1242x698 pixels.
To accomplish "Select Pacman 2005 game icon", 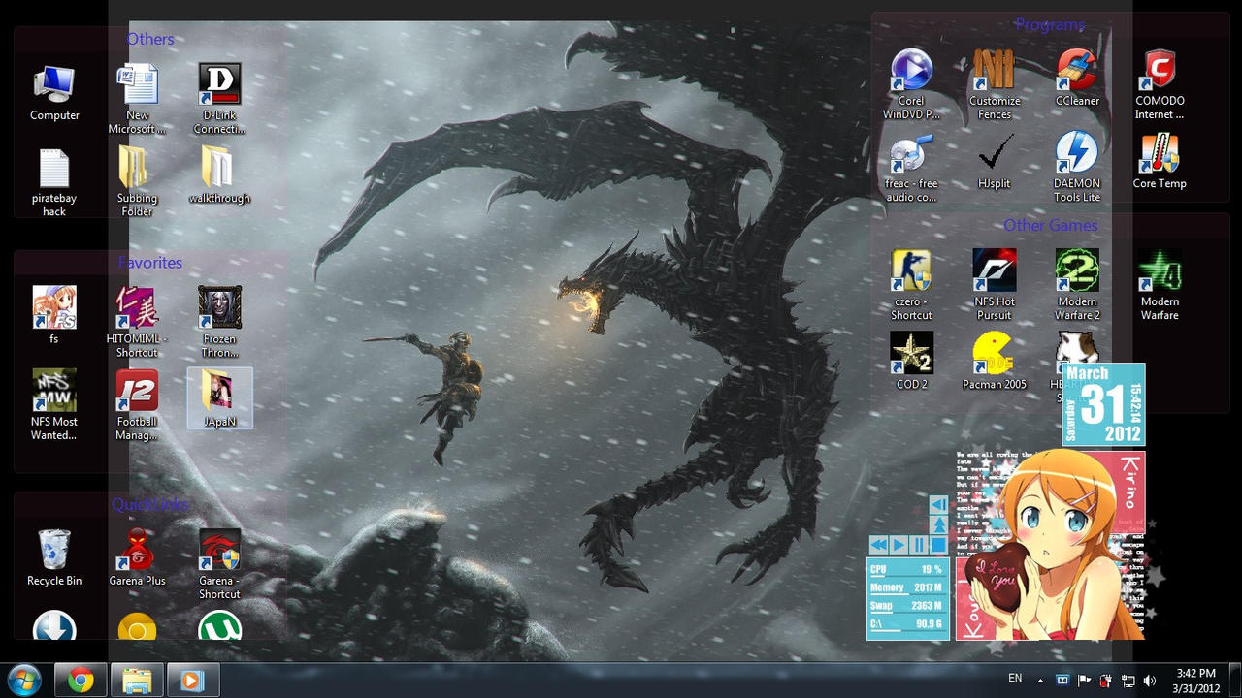I will click(994, 355).
